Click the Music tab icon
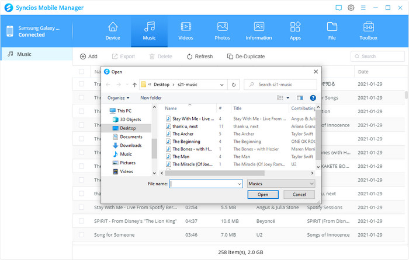409x260 pixels. pyautogui.click(x=150, y=27)
